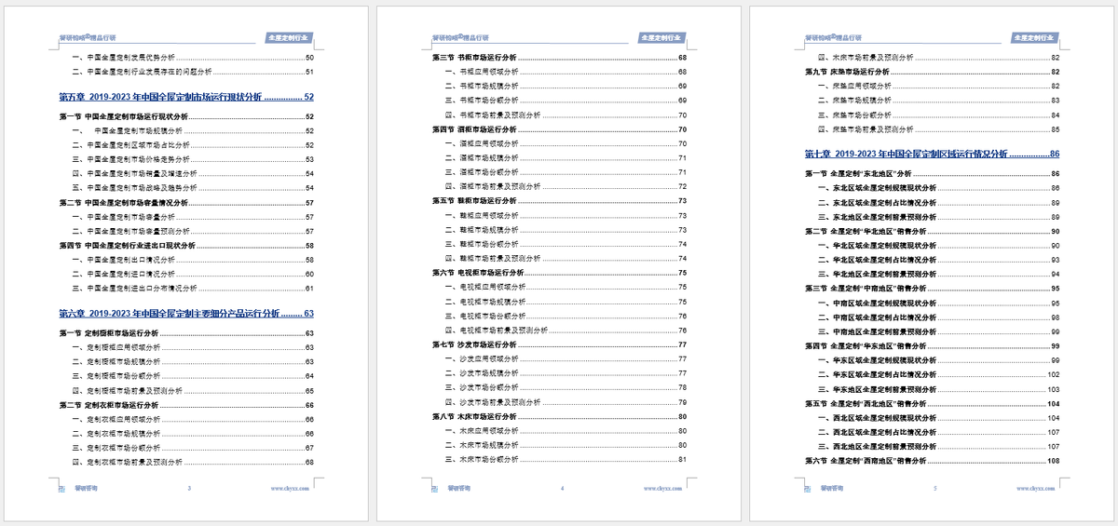The height and width of the screenshot is (526, 1118).
Task: Select 四、鞋柜市场前景及预测分析 entry
Action: [x=566, y=258]
